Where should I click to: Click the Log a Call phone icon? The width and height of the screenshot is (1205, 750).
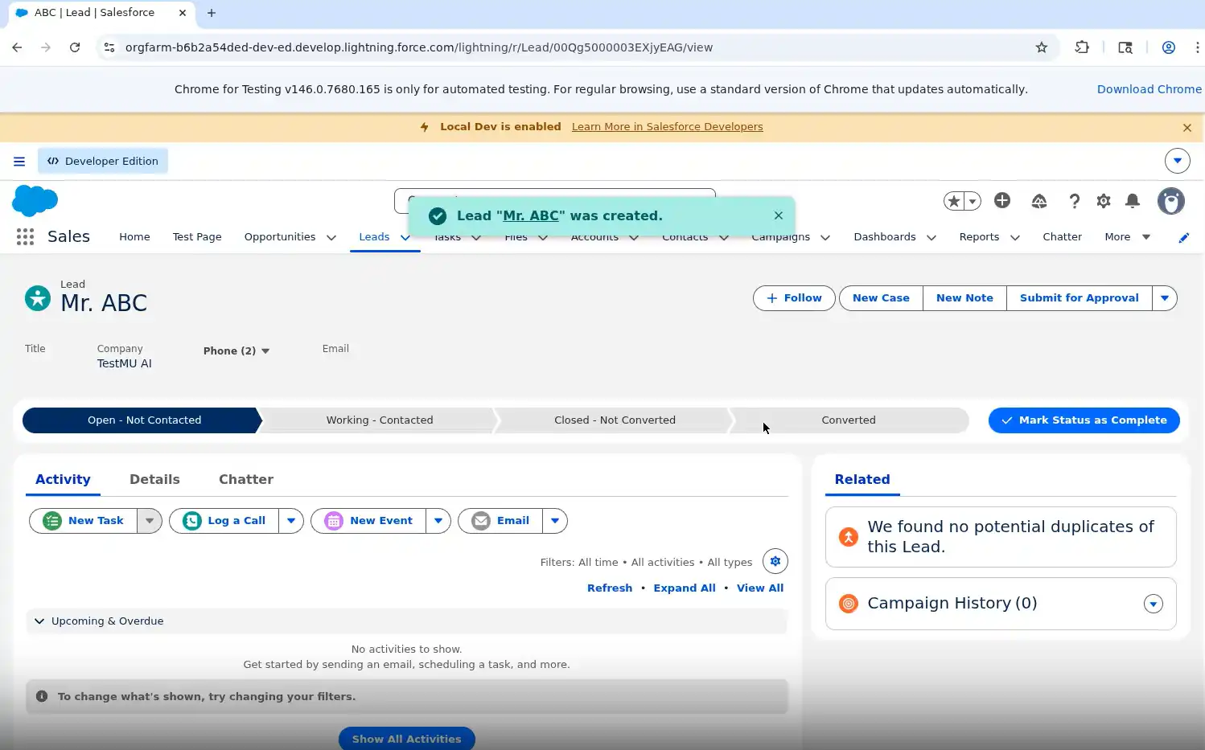click(192, 521)
